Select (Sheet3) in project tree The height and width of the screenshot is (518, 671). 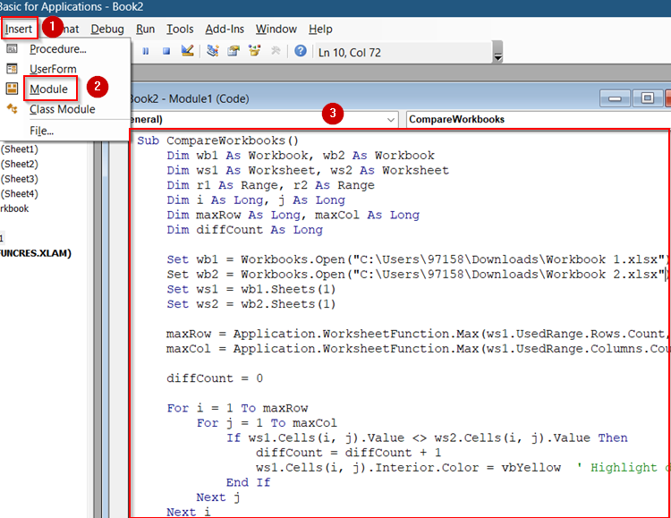[20, 179]
